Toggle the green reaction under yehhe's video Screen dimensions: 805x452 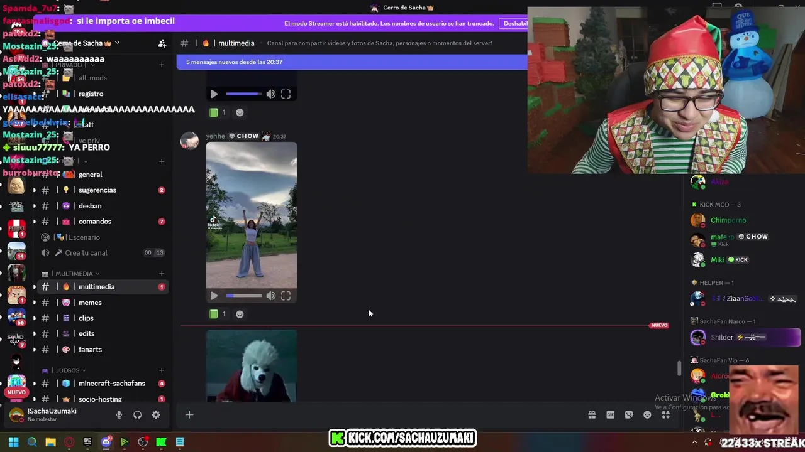218,314
